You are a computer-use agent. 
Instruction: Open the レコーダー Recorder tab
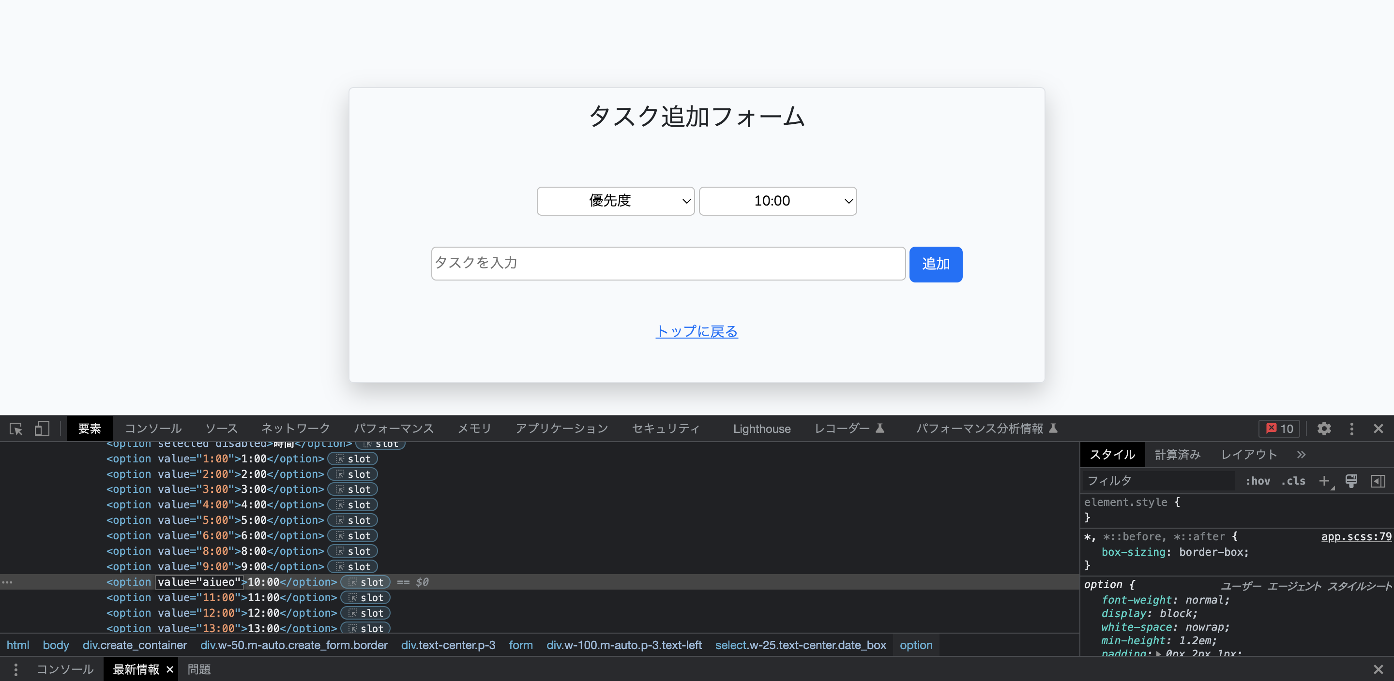pos(849,429)
